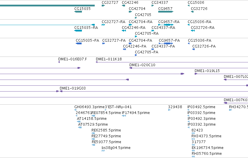This screenshot has height=158, width=248.
Task: Select the 329438 EST label
Action: (x=175, y=107)
